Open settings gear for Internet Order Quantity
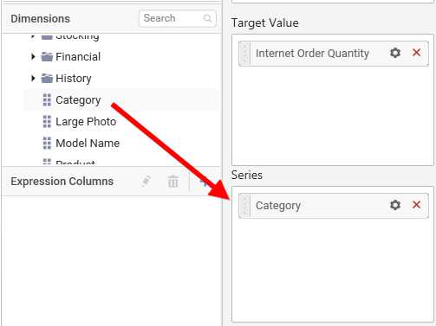436x326 pixels. point(395,53)
